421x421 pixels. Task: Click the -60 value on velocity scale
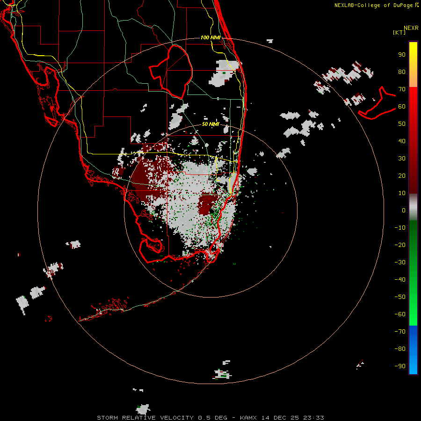pos(400,314)
